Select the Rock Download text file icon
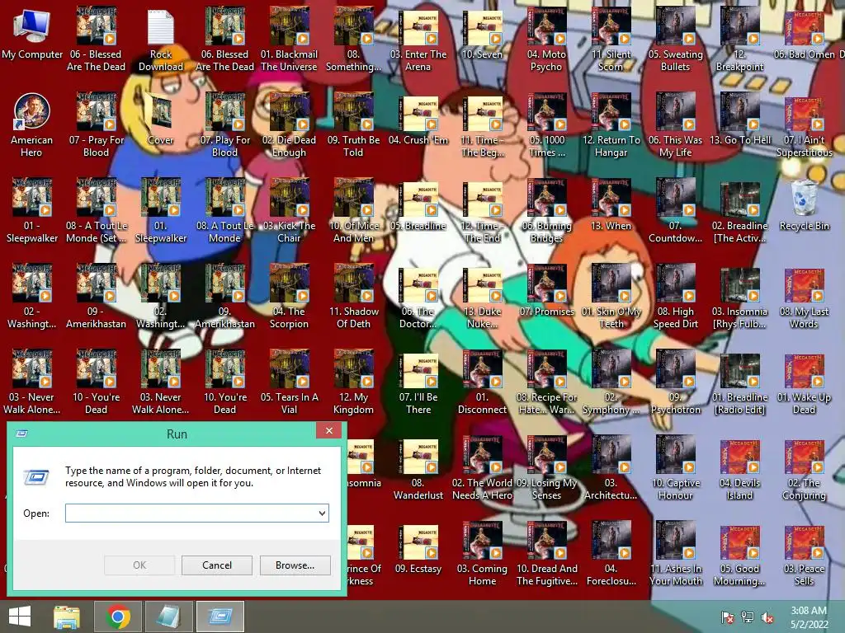845x633 pixels. pos(161,40)
